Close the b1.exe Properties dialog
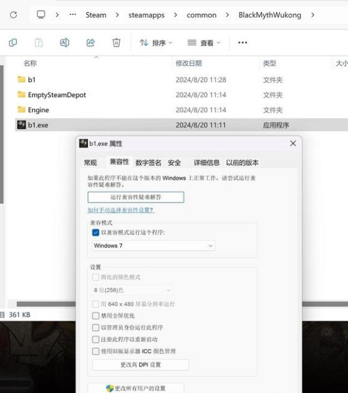 point(293,144)
